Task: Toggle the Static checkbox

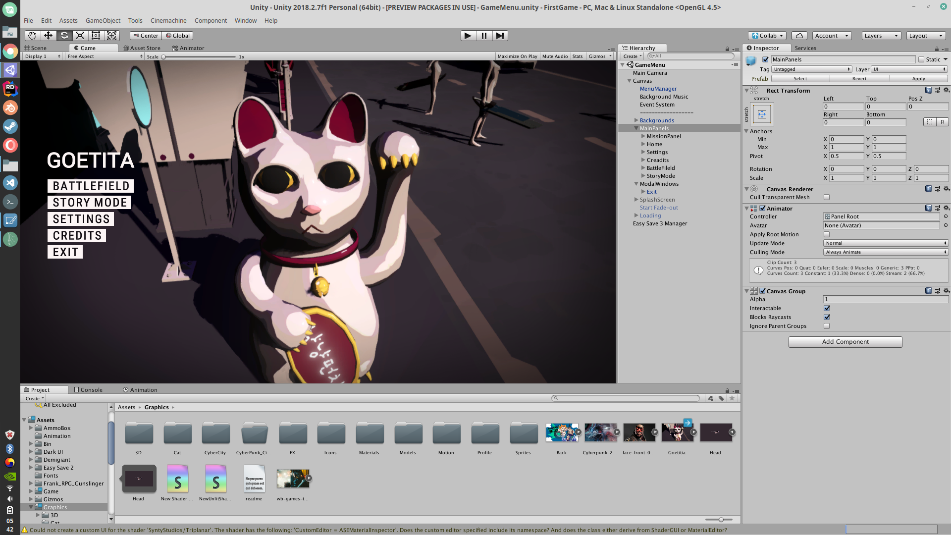Action: tap(921, 59)
